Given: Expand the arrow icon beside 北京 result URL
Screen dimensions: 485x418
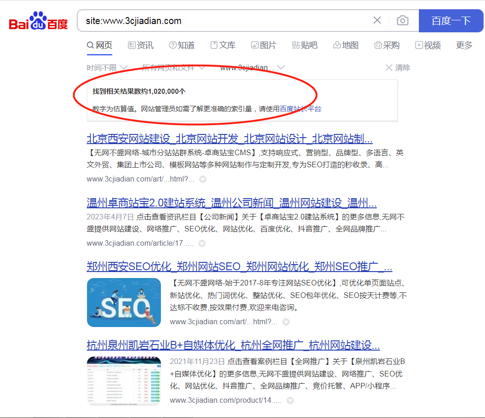Looking at the screenshot, I should click(x=203, y=179).
